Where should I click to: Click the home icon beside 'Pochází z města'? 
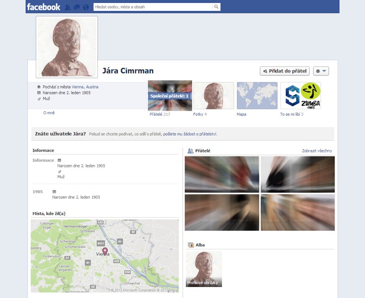tap(39, 87)
